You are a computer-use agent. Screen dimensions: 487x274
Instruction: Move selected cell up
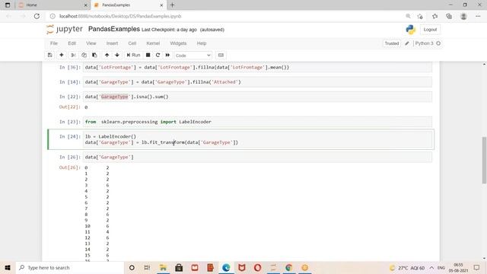(x=107, y=55)
